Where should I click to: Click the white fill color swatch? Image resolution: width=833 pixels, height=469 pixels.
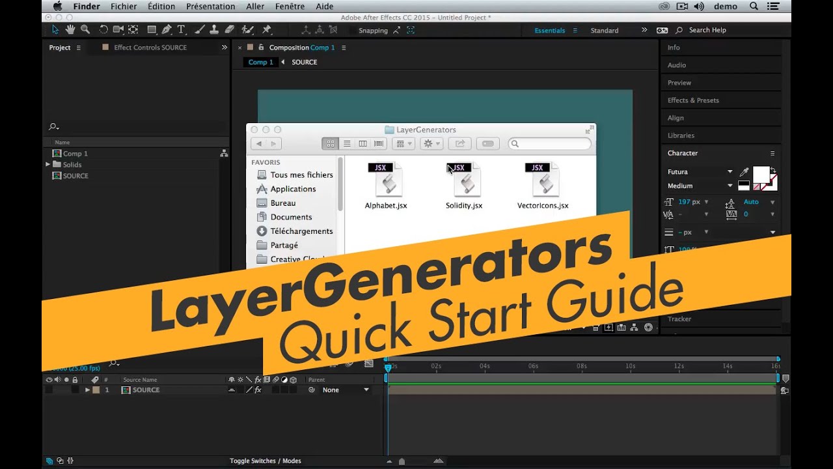tap(761, 175)
